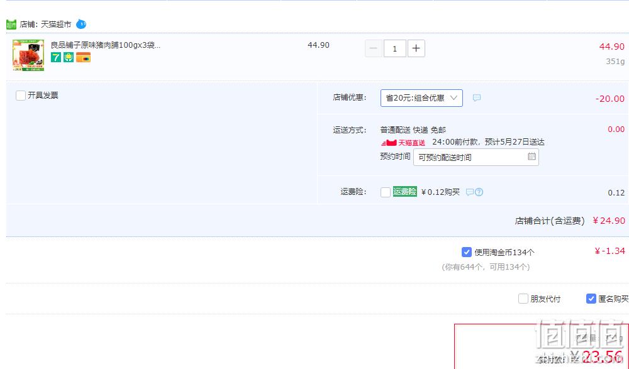Check the 朋友代付 option

523,299
